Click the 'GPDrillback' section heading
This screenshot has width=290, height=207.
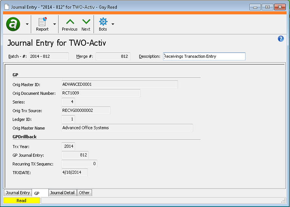(x=25, y=137)
